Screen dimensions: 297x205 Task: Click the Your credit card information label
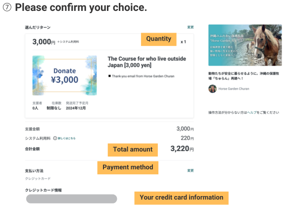point(181,197)
